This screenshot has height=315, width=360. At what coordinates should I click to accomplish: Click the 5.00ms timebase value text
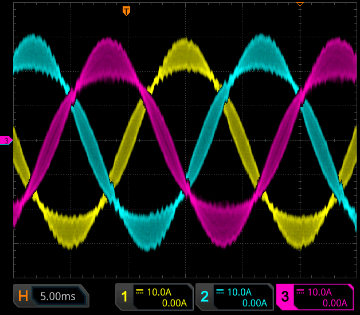tap(58, 297)
